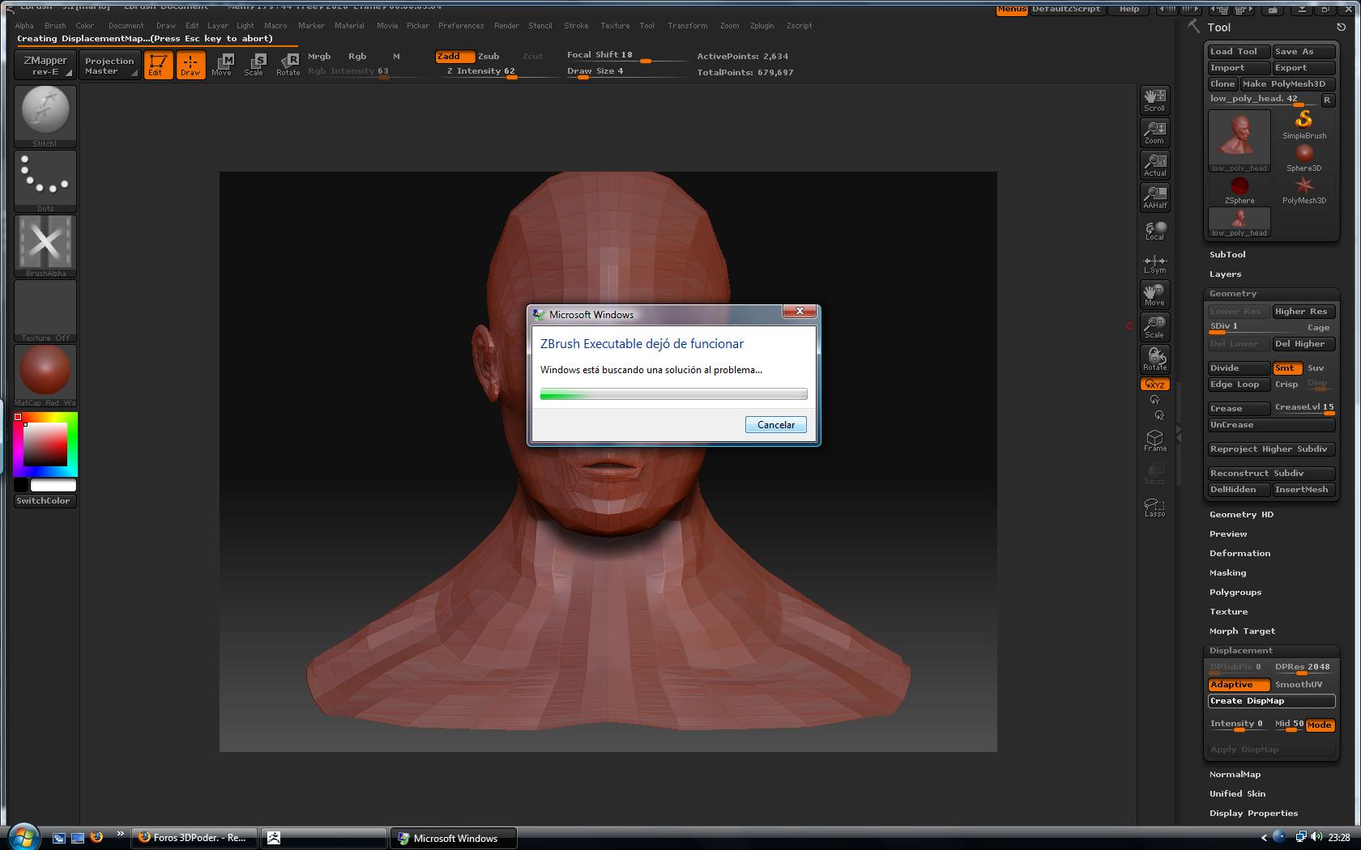Image resolution: width=1361 pixels, height=850 pixels.
Task: Open the Transform menu
Action: pos(688,26)
